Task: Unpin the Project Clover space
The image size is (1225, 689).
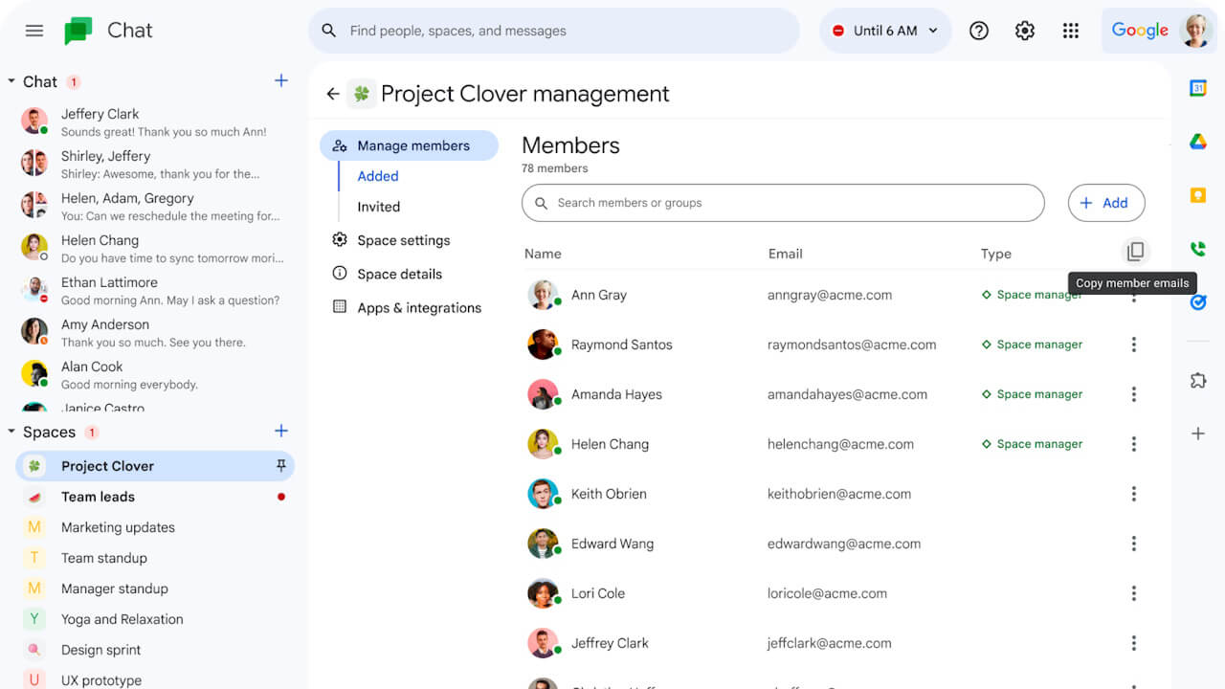Action: coord(283,466)
